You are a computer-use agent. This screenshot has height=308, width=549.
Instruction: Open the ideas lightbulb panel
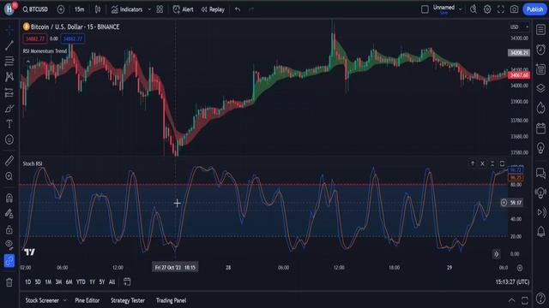(x=540, y=148)
